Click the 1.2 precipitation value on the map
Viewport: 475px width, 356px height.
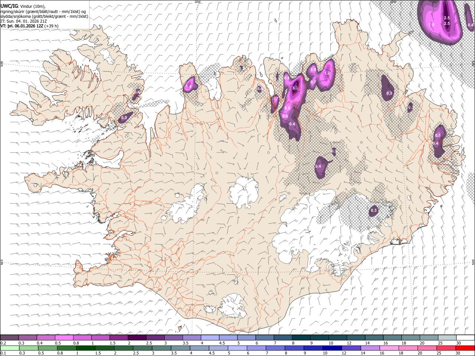pos(327,73)
